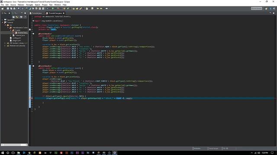Toggle Link with Editor in Package Explorer

tap(17, 17)
